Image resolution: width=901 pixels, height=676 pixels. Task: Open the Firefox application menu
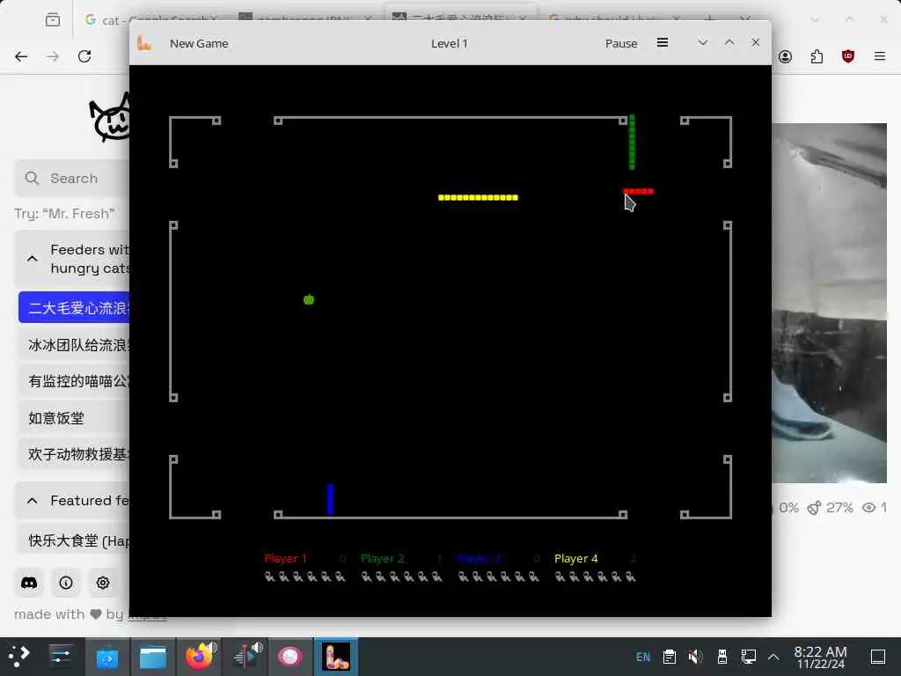pos(879,56)
